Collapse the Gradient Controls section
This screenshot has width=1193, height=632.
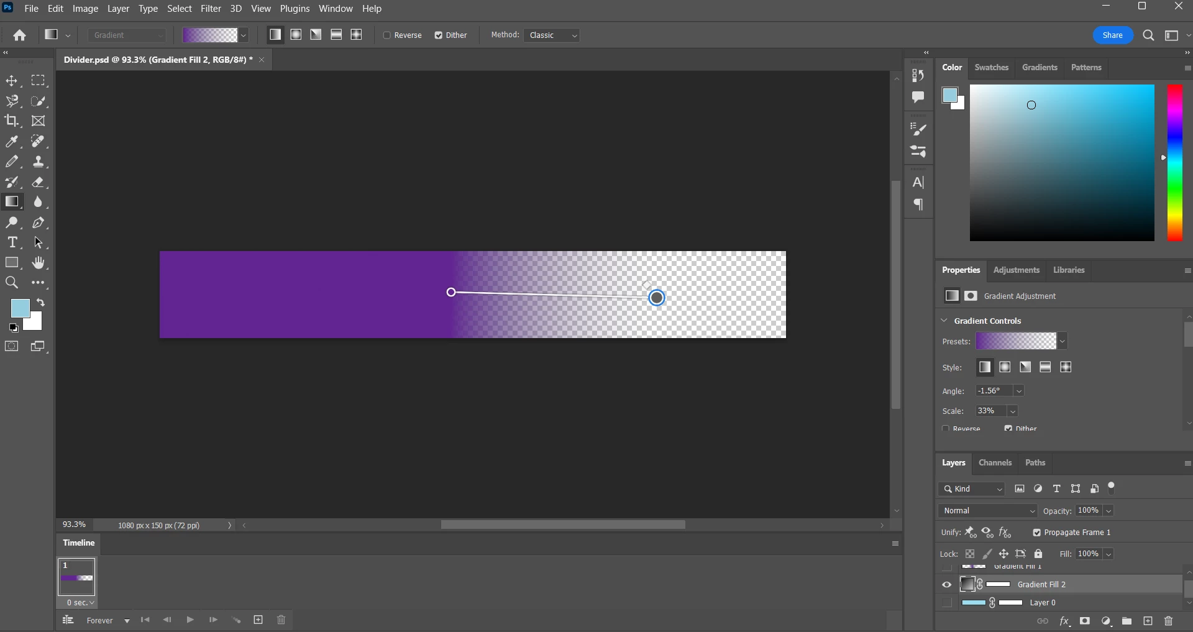point(944,321)
